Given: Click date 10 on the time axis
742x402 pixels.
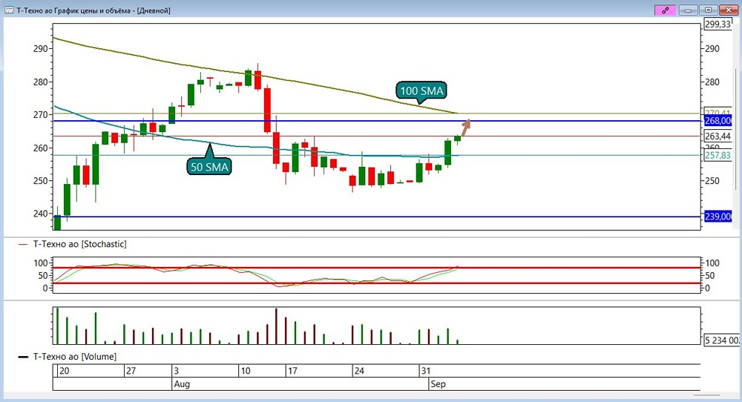Looking at the screenshot, I should click(x=245, y=371).
